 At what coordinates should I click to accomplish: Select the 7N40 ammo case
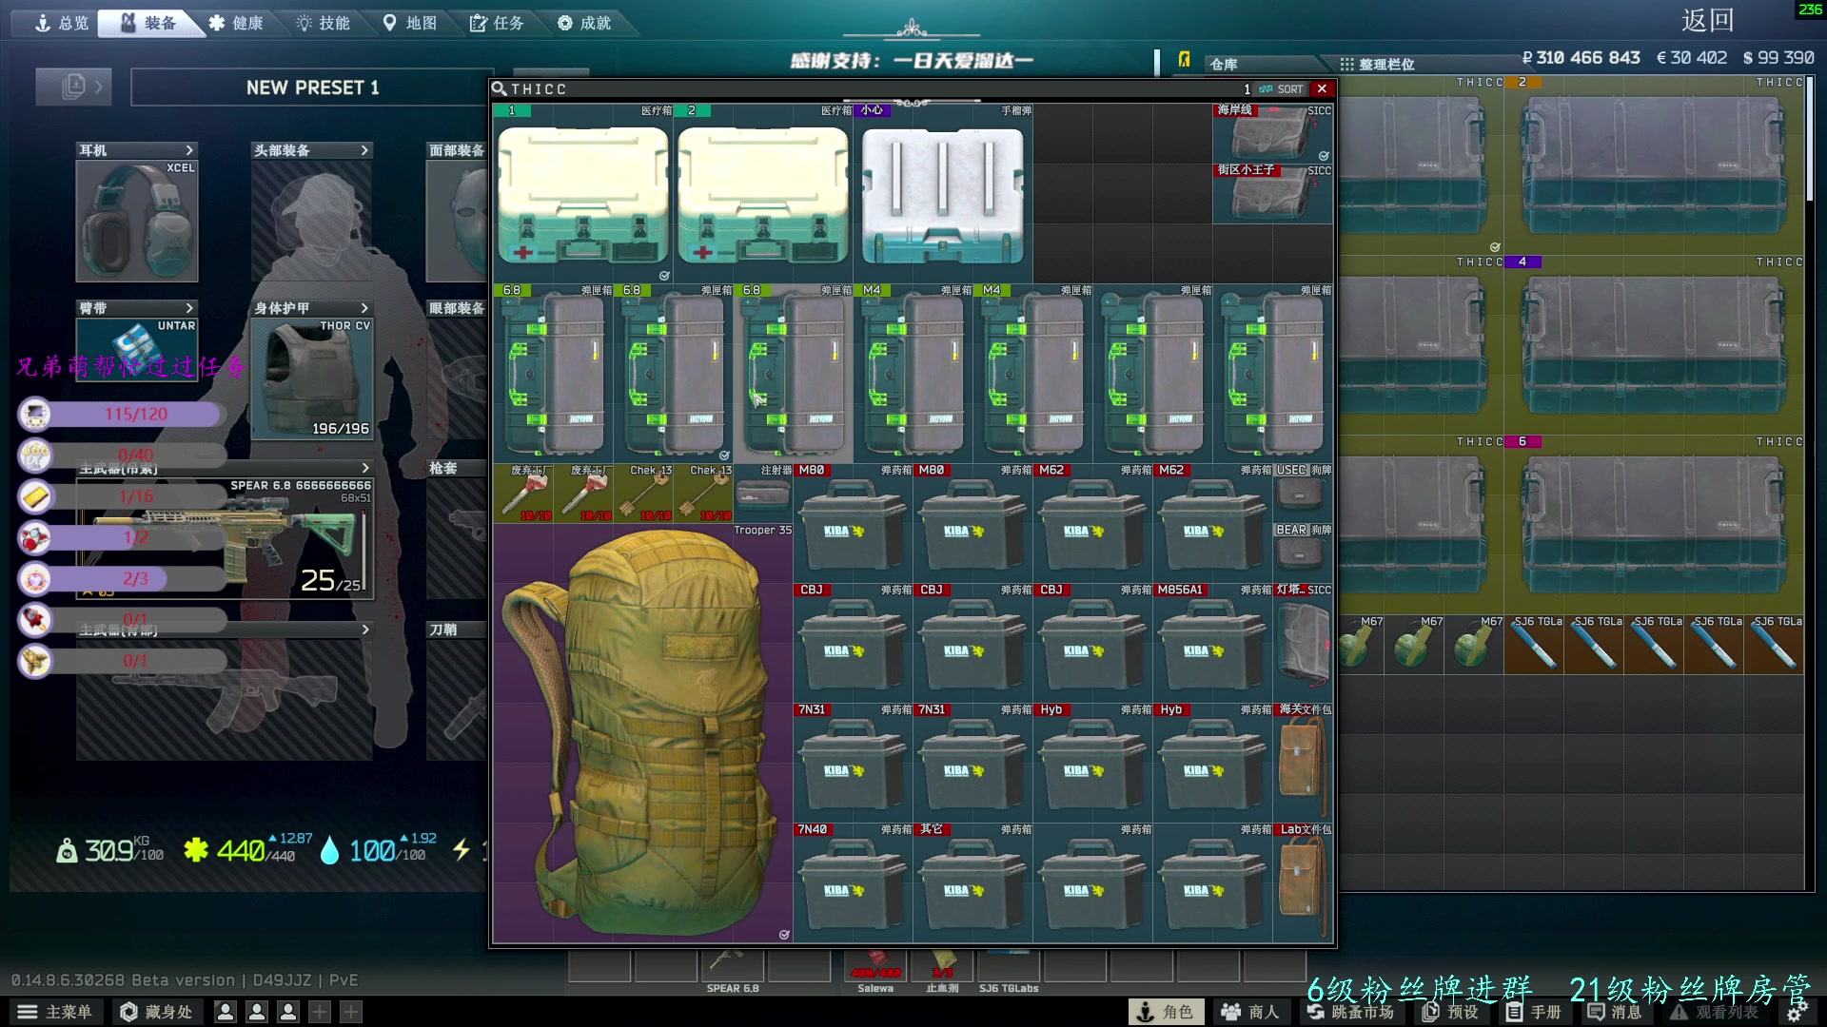click(853, 882)
